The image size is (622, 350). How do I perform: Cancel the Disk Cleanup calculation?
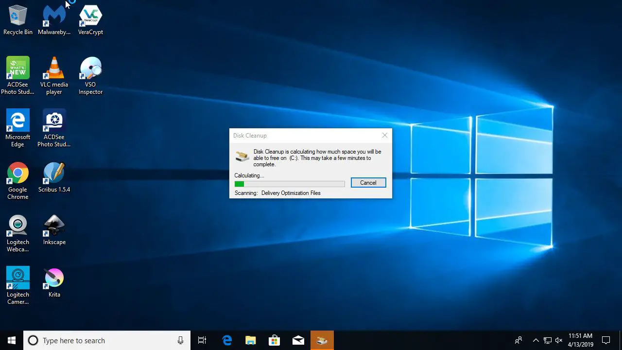(368, 183)
